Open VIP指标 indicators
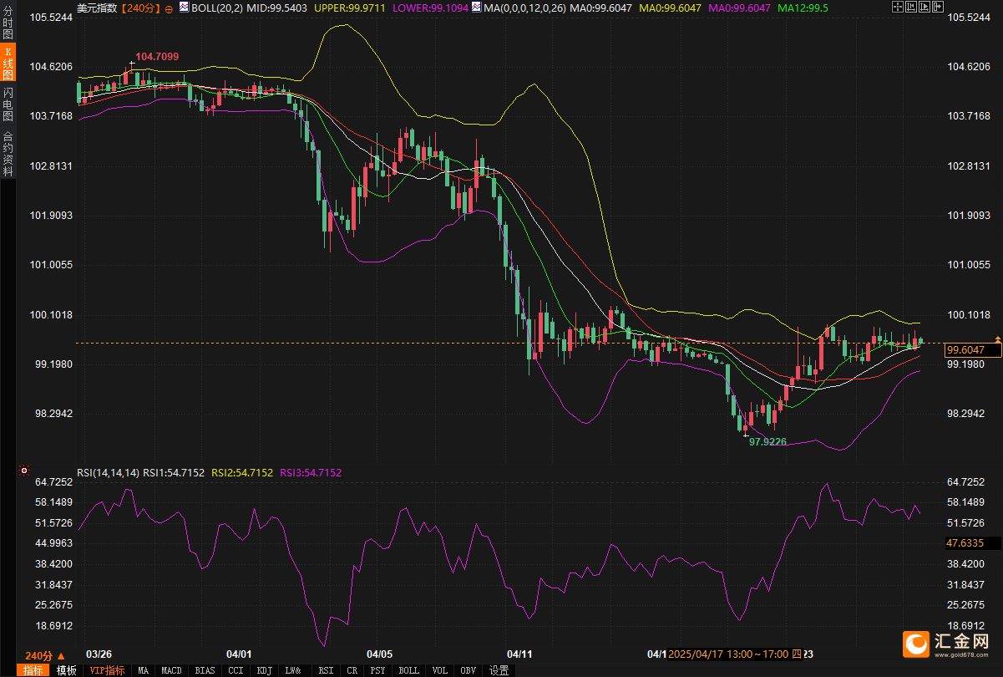This screenshot has height=677, width=1003. 108,670
